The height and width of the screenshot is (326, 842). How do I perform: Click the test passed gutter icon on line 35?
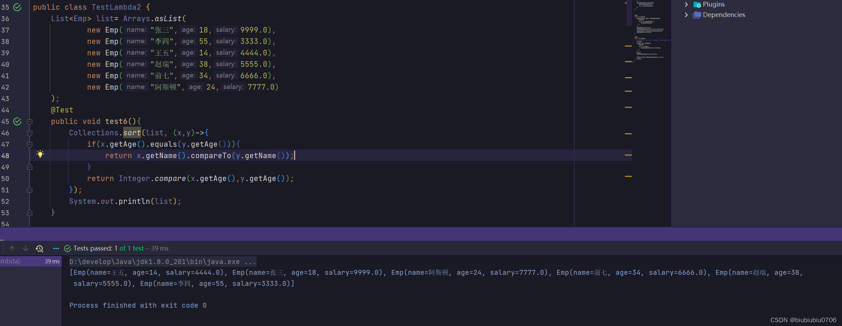tap(17, 7)
